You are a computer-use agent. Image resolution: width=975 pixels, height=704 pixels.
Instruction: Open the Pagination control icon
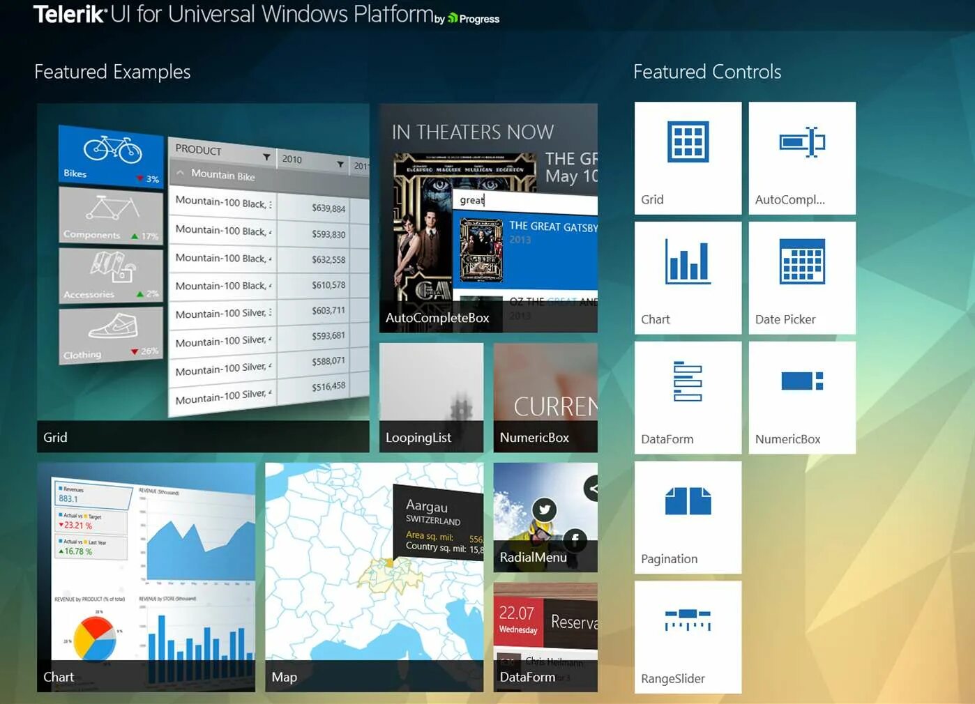688,501
